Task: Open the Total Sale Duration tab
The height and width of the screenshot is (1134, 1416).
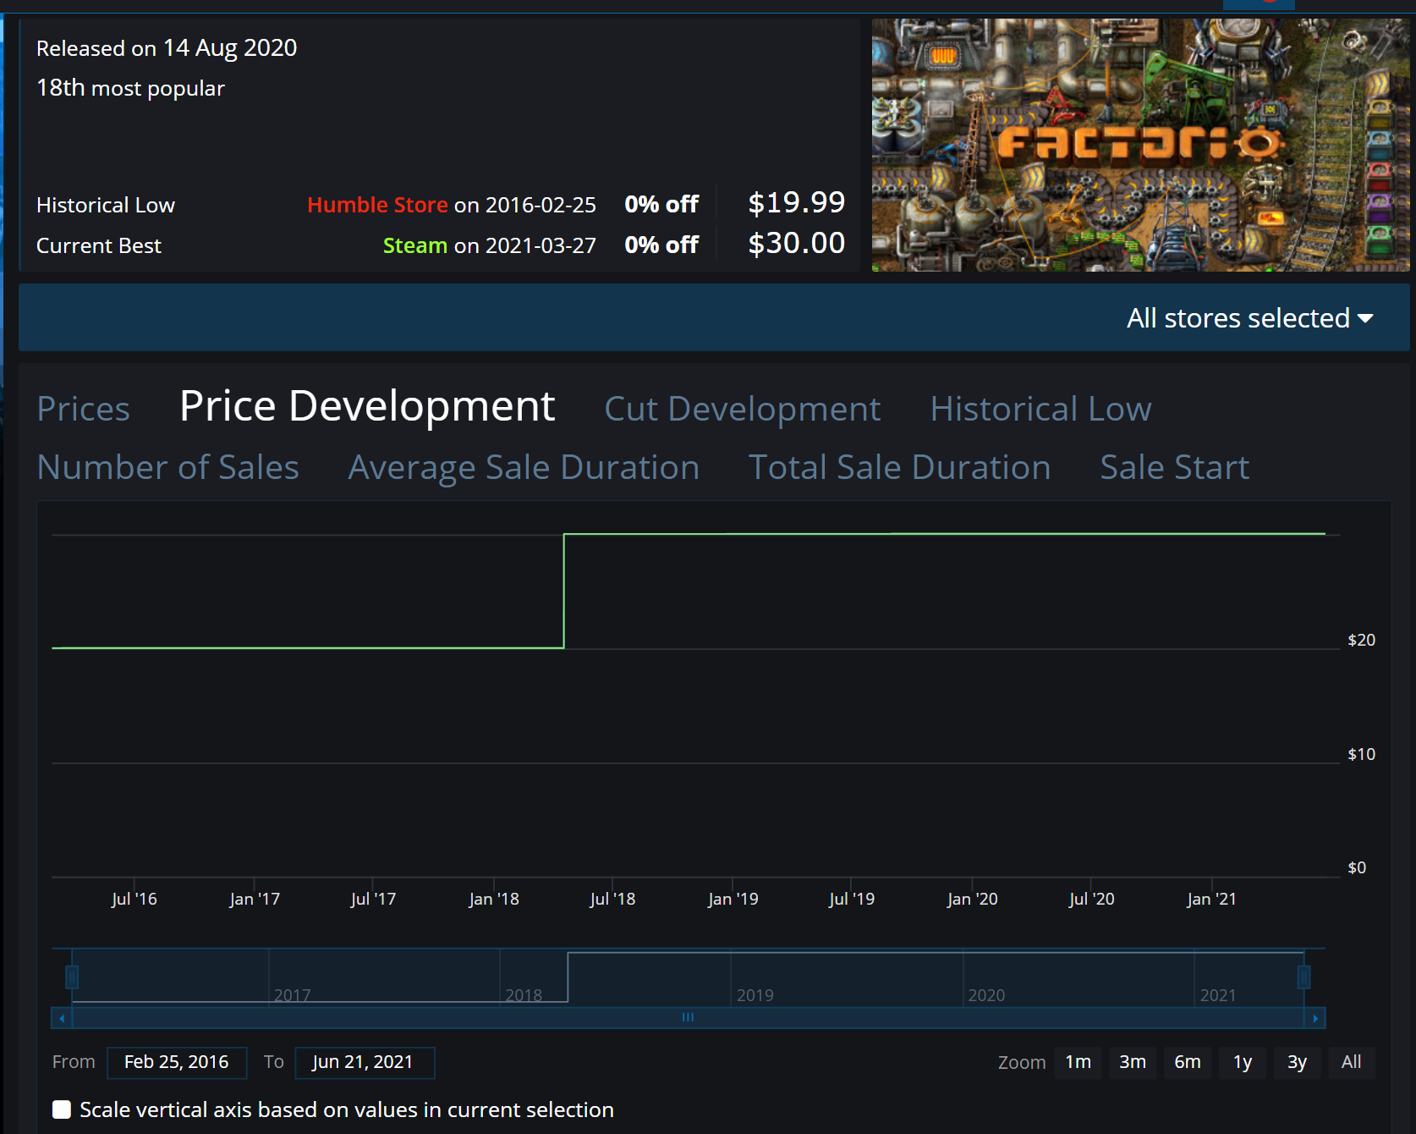Action: pyautogui.click(x=899, y=467)
